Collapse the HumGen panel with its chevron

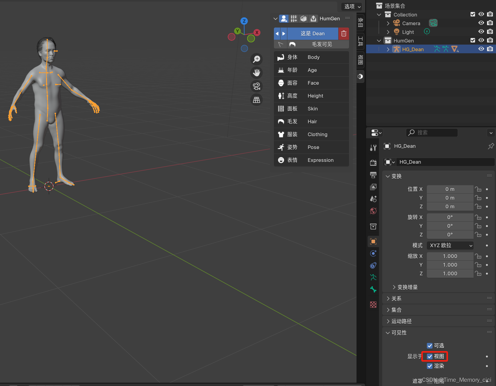pyautogui.click(x=276, y=19)
